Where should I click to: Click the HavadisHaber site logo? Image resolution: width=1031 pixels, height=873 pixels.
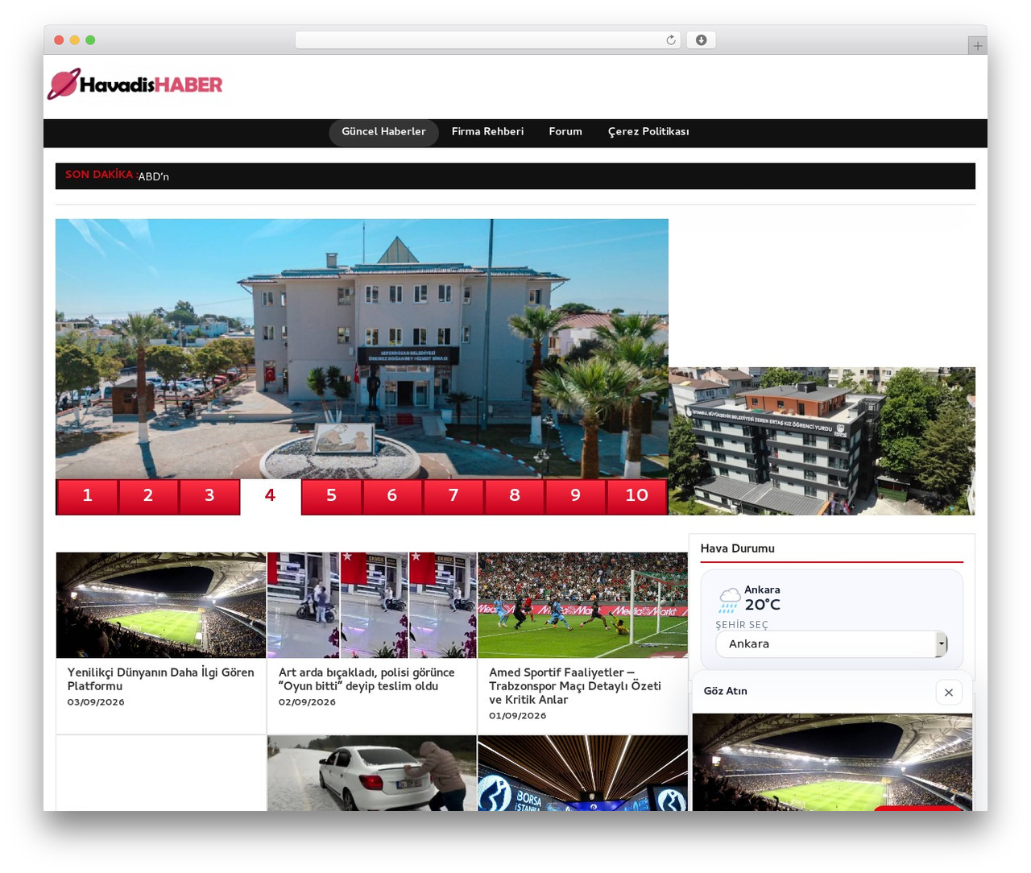(135, 84)
